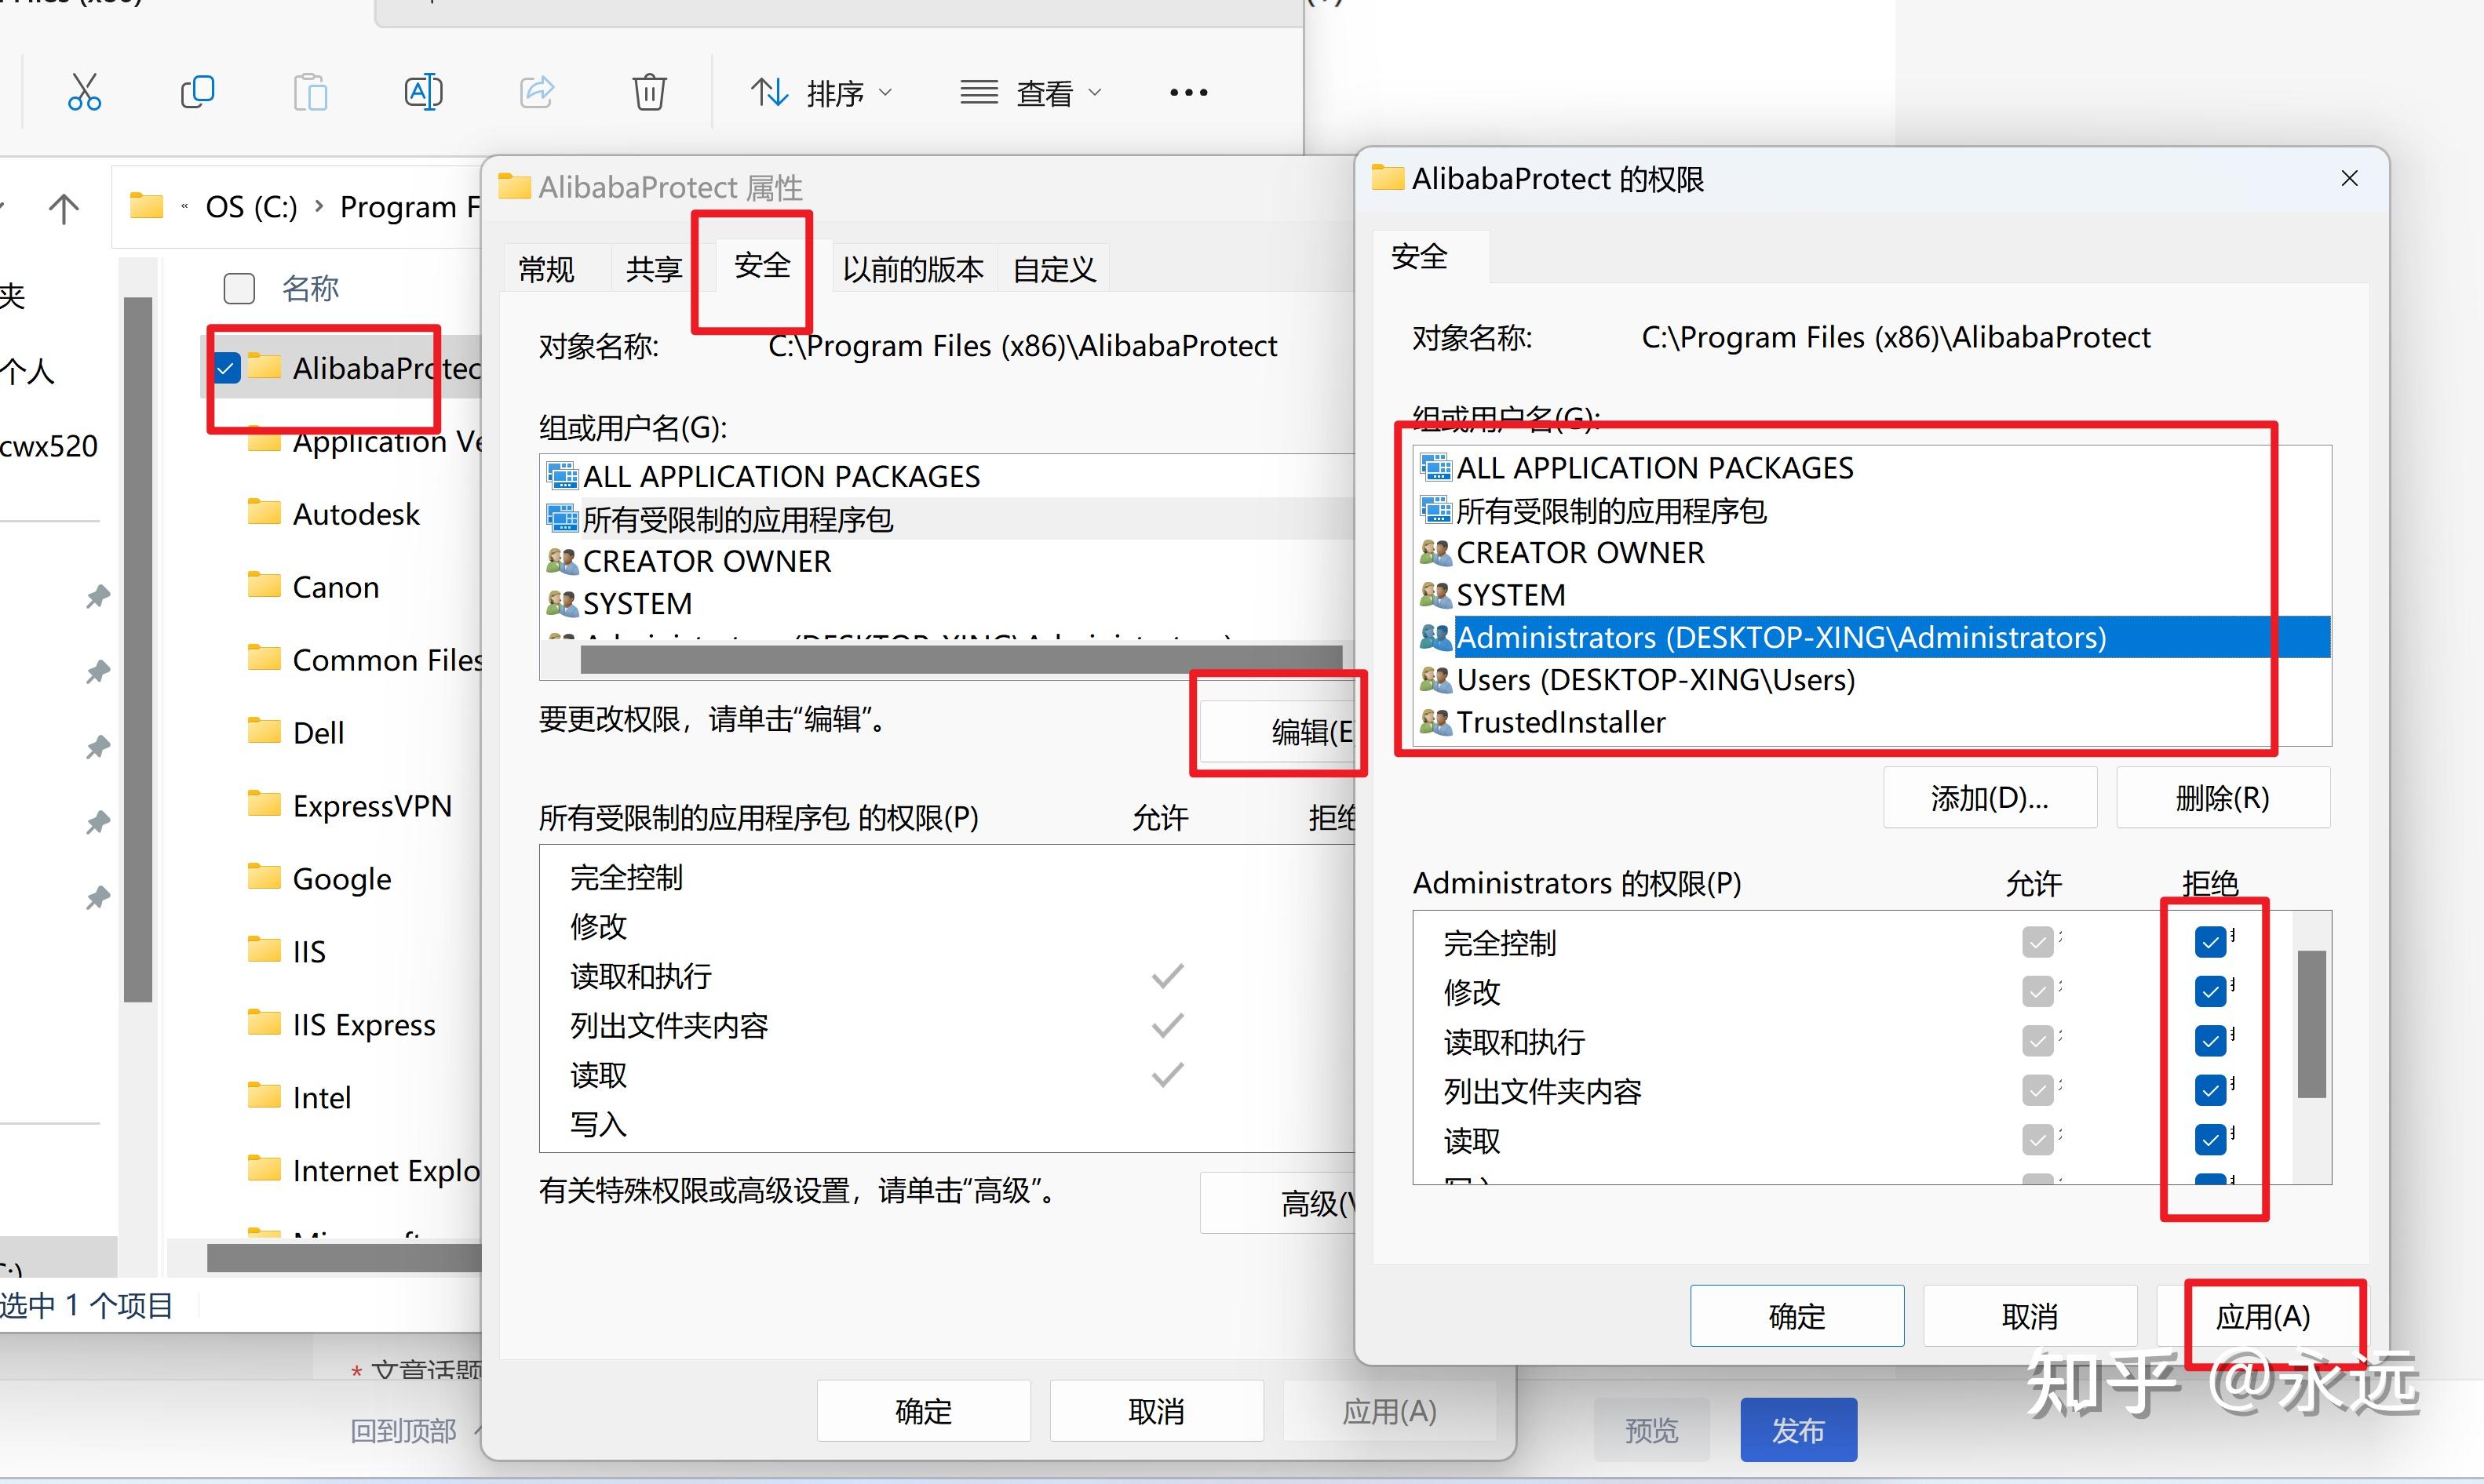Uncheck the AlibabaProtect folder checkbox

(227, 368)
